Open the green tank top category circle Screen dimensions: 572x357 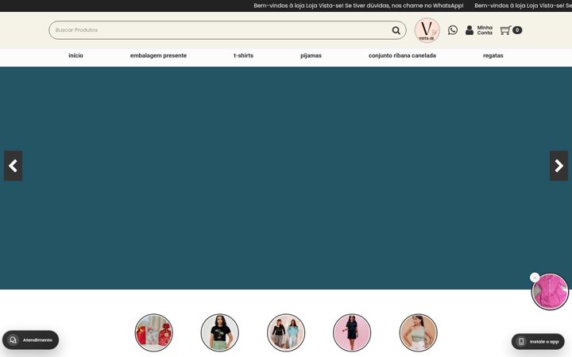(418, 332)
